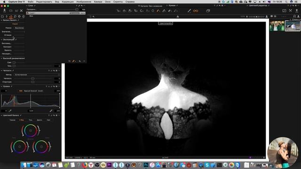Select the Keystone tool
Viewport: 301px width, 169px height.
click(x=147, y=11)
